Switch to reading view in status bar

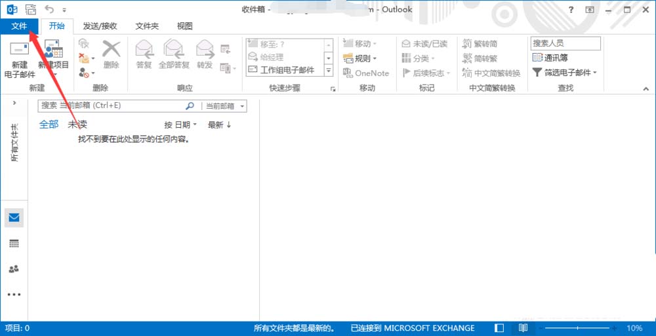pyautogui.click(x=523, y=327)
